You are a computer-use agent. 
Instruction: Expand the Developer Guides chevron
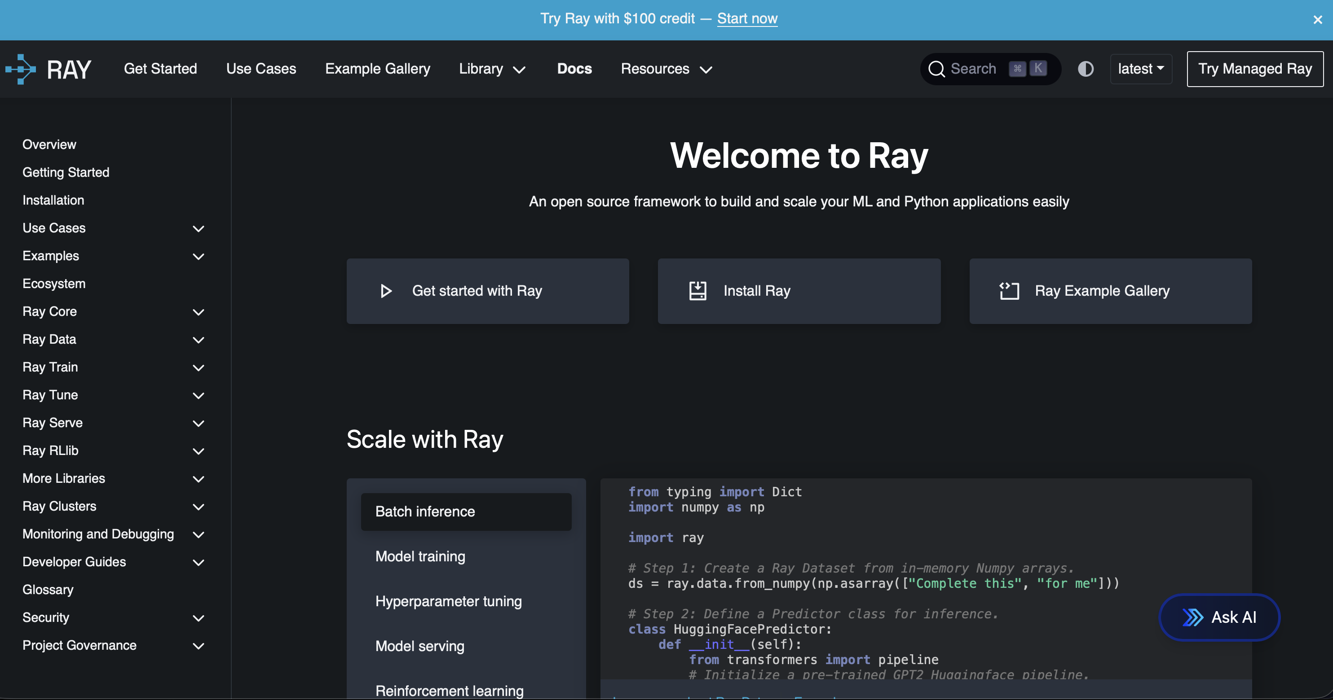click(198, 563)
